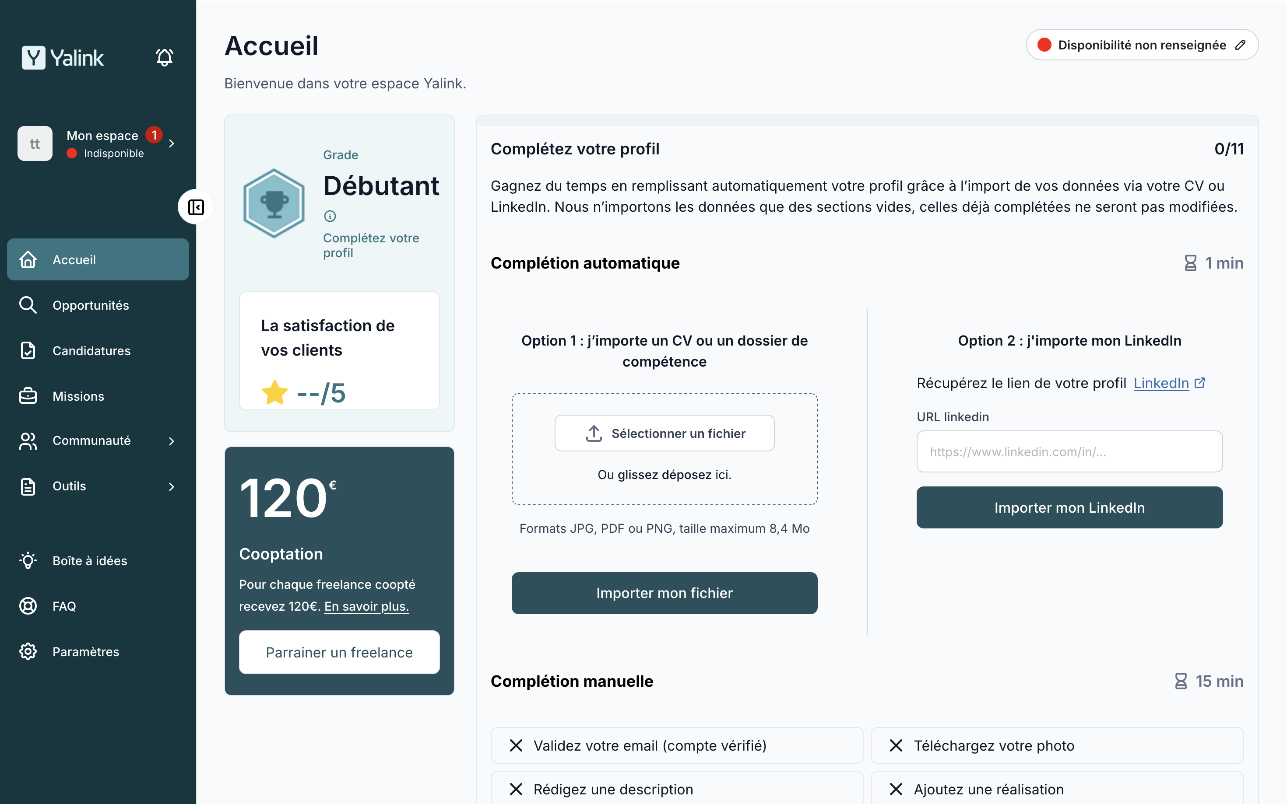Click the edit pencil on availability
Viewport: 1287px width, 804px height.
[x=1240, y=45]
